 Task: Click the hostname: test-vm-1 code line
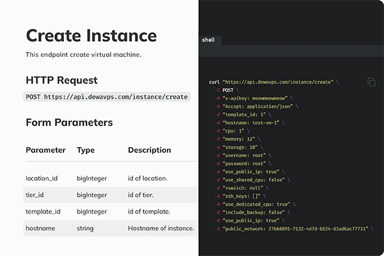(250, 122)
